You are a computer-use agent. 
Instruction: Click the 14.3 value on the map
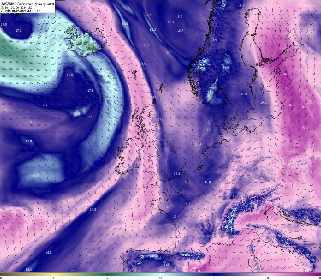pos(93,209)
